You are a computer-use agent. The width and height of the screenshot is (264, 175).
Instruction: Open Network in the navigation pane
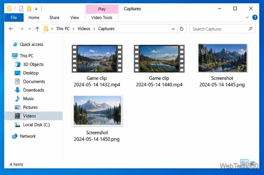[28, 136]
